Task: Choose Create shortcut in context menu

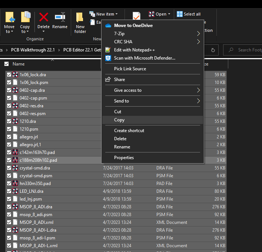Action: pyautogui.click(x=153, y=131)
